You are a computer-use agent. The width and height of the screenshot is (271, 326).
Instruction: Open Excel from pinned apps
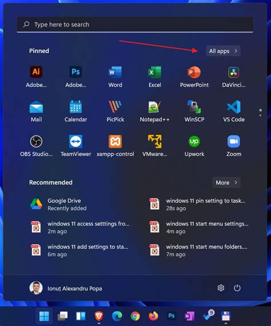pyautogui.click(x=154, y=77)
